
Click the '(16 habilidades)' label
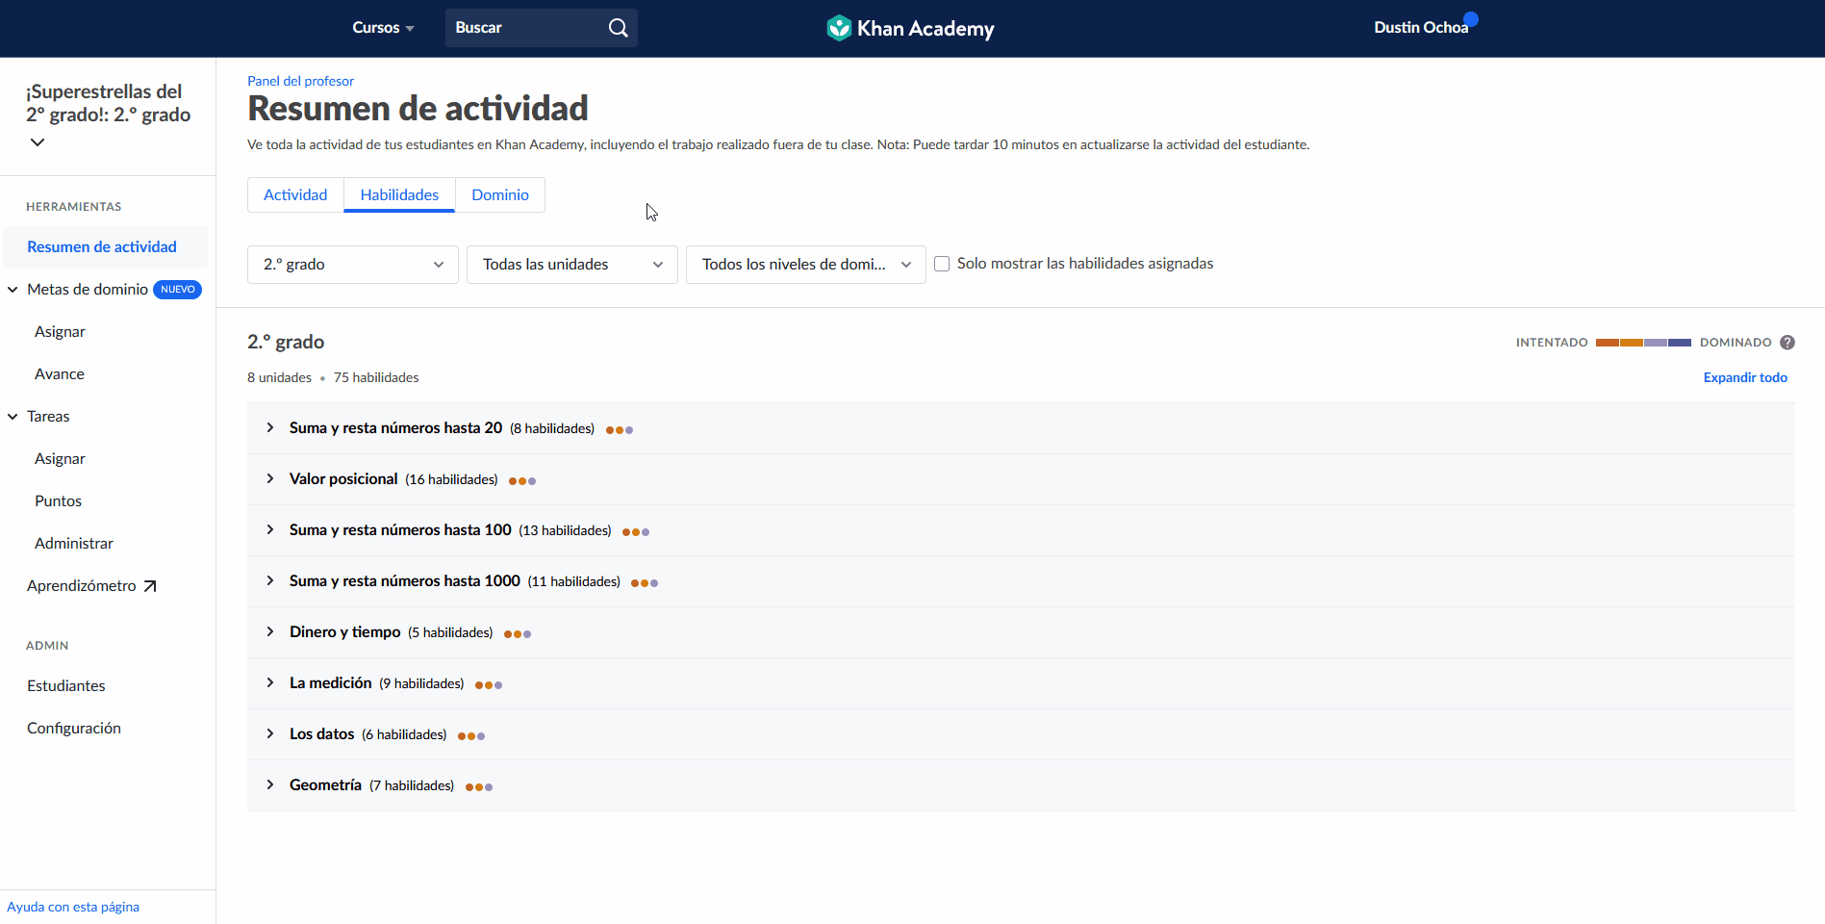click(x=451, y=479)
